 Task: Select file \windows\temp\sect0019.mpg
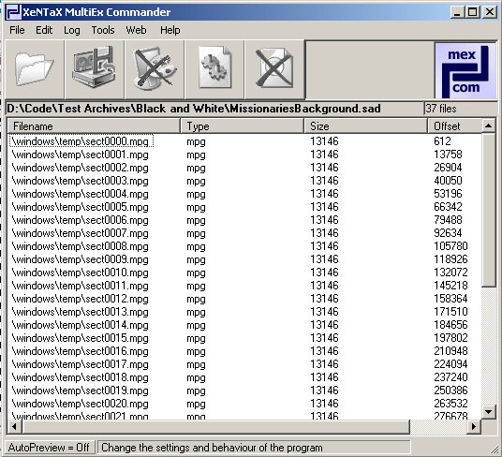pos(81,391)
